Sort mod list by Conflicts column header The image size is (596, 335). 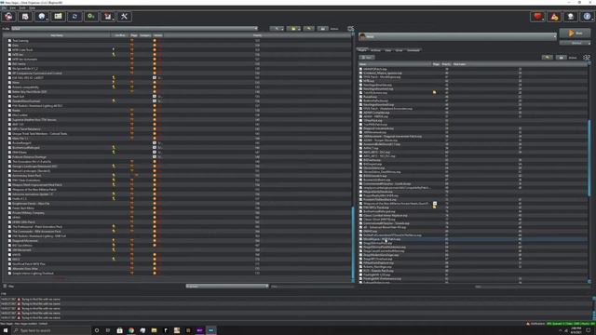(x=120, y=35)
